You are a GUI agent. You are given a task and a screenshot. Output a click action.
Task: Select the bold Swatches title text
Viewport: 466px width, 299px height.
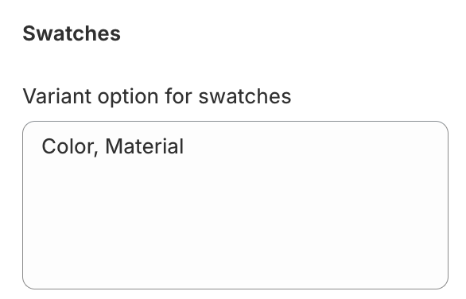pos(72,33)
